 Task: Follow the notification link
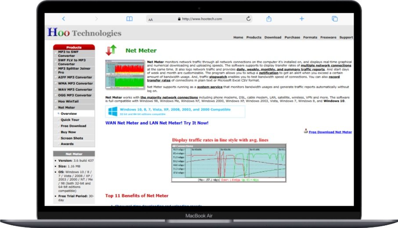pyautogui.click(x=268, y=73)
